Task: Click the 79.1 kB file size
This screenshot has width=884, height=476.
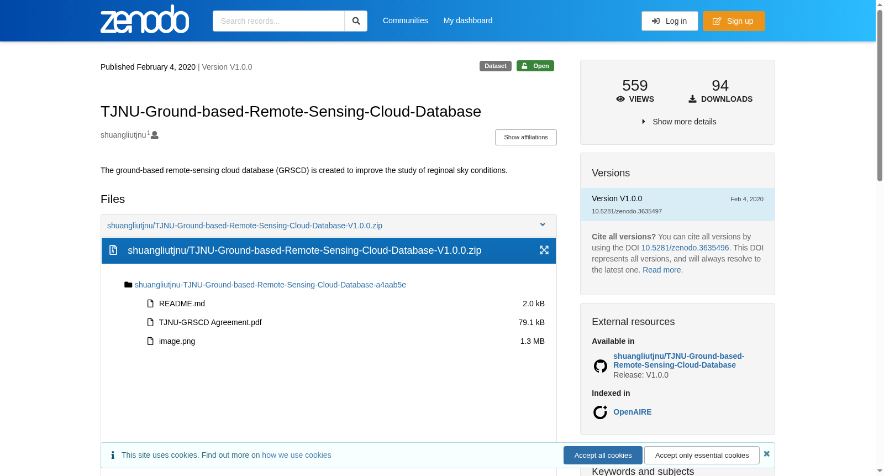Action: point(532,322)
